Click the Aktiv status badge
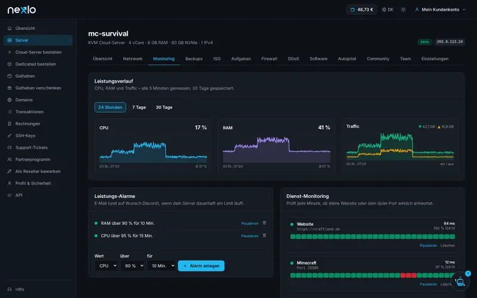 pyautogui.click(x=425, y=42)
